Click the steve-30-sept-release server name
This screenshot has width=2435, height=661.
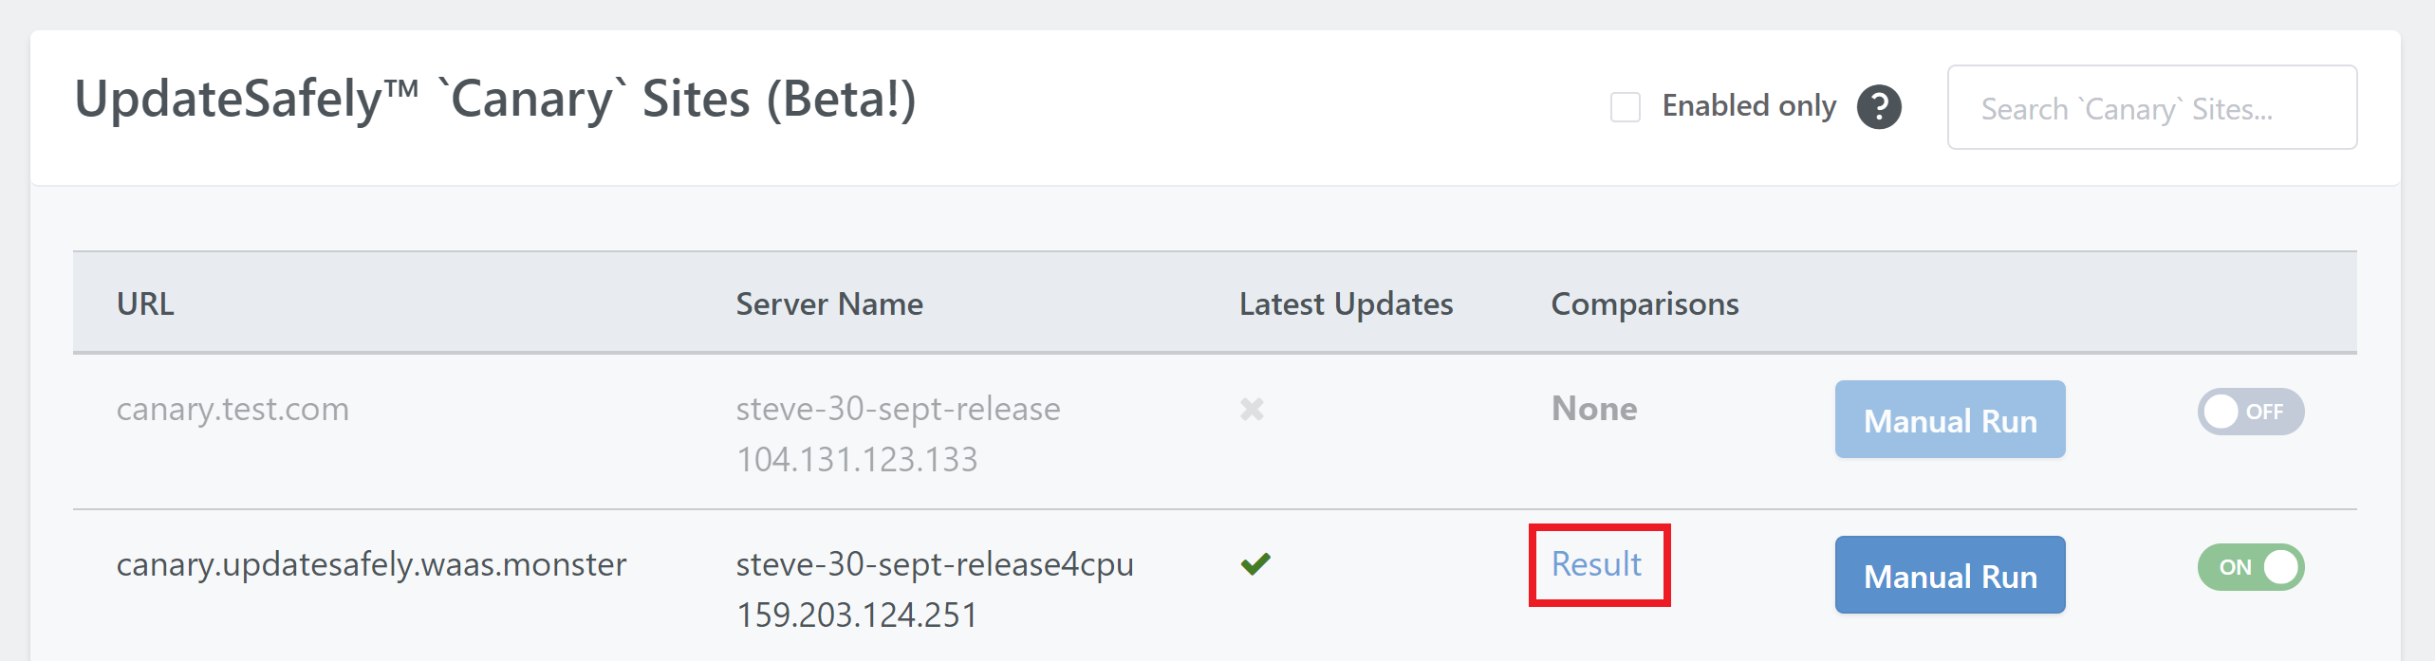[898, 409]
